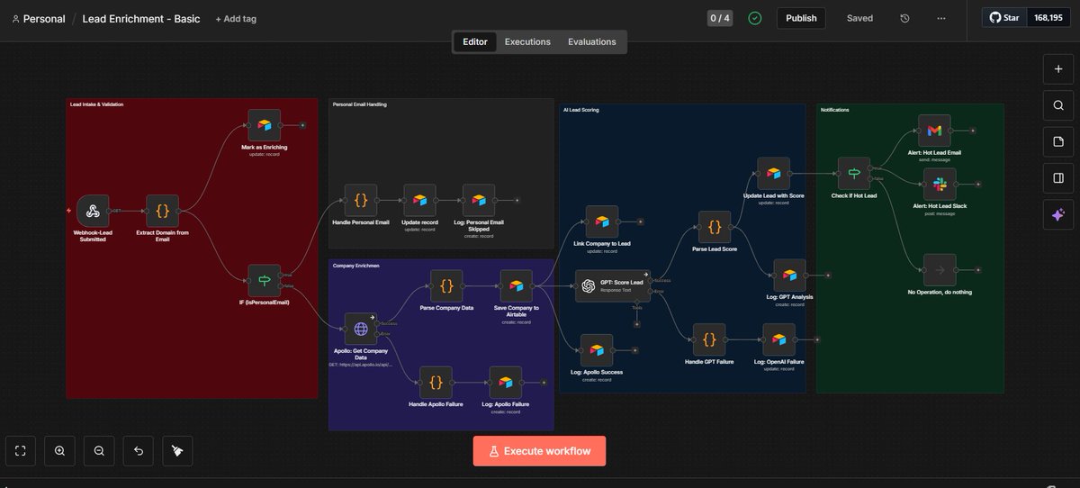1080x488 pixels.
Task: Select the Check if Hot Lead node
Action: pyautogui.click(x=854, y=174)
